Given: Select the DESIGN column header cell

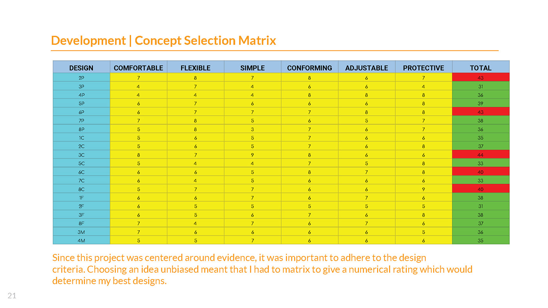Looking at the screenshot, I should [x=81, y=68].
